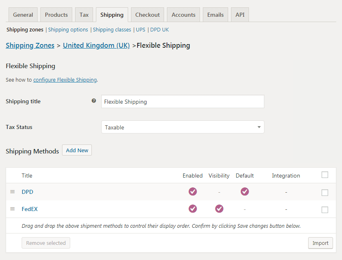Viewport: 342px width, 260px height.
Task: Tick the select-all checkbox in table header
Action: (325, 175)
